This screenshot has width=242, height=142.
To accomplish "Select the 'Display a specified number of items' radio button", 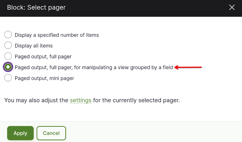I will (x=8, y=35).
